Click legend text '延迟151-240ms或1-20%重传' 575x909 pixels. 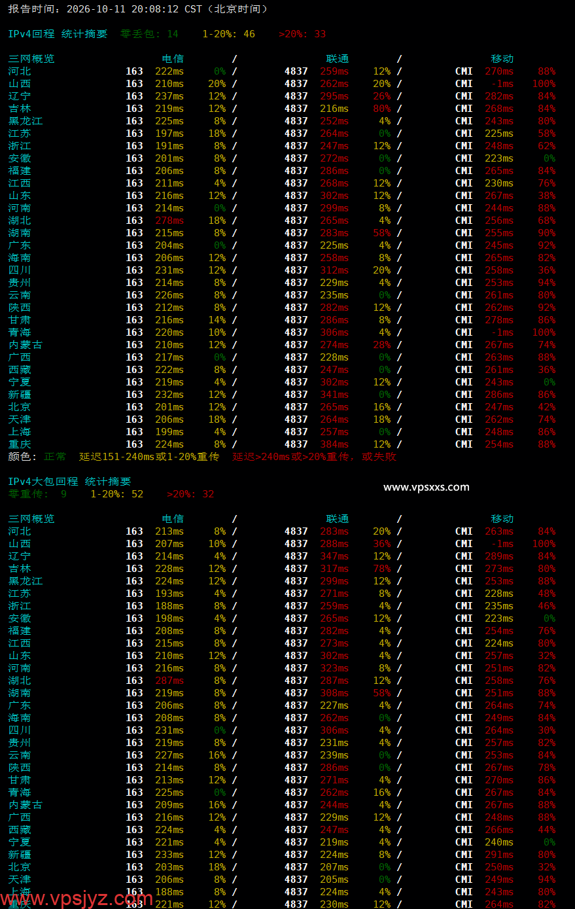(x=149, y=457)
